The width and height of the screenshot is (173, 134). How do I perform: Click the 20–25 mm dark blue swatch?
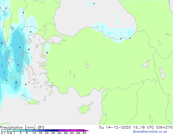(x=49, y=130)
